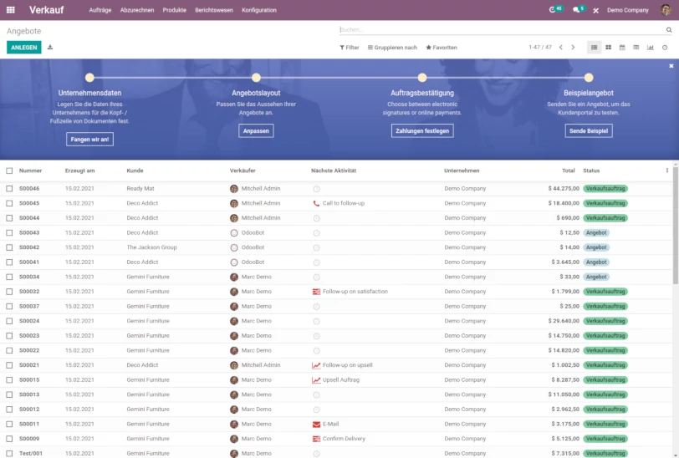Click the download export icon next to Anlegen
The width and height of the screenshot is (679, 458).
click(50, 47)
